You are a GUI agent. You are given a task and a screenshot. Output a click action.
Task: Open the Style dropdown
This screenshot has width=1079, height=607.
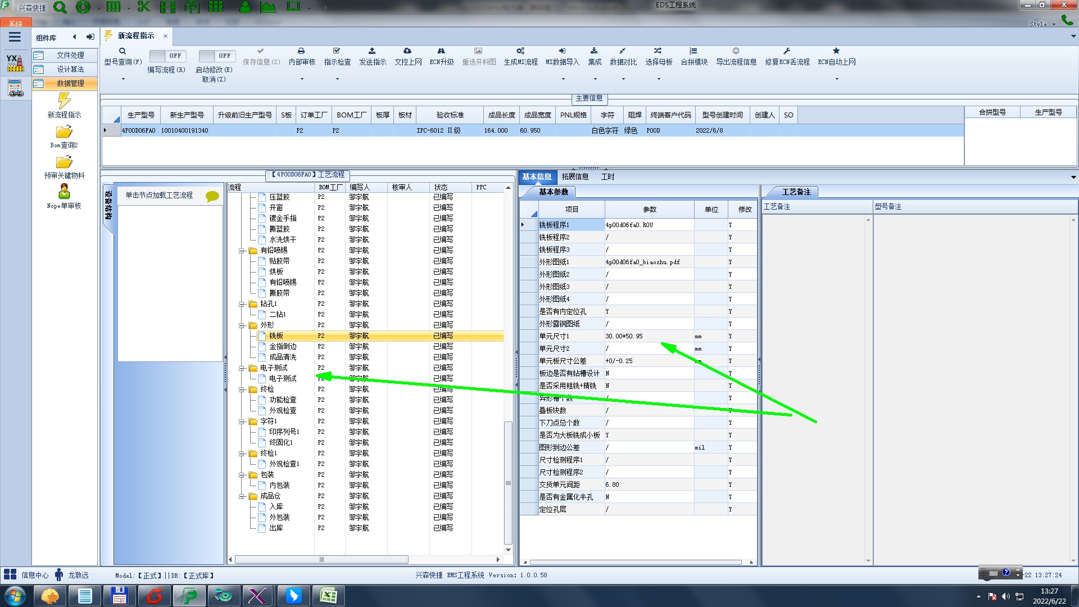click(x=1042, y=24)
